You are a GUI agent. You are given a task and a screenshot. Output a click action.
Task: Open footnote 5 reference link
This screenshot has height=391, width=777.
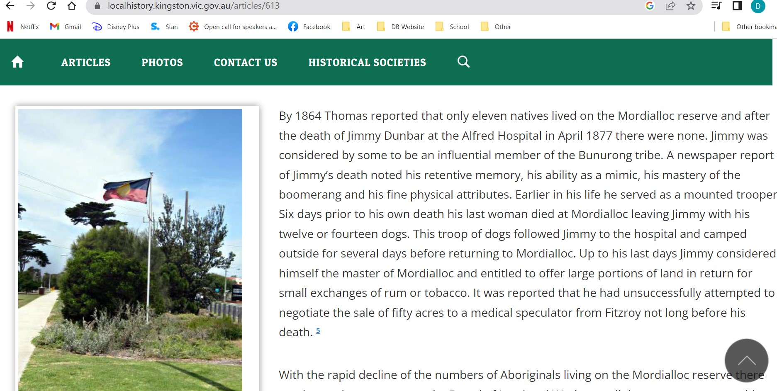318,330
